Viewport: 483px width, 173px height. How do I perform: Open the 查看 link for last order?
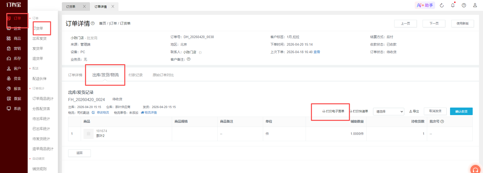click(317, 52)
